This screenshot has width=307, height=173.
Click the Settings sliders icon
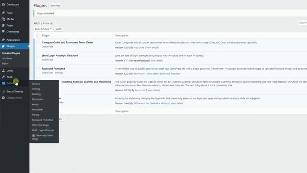click(x=3, y=83)
